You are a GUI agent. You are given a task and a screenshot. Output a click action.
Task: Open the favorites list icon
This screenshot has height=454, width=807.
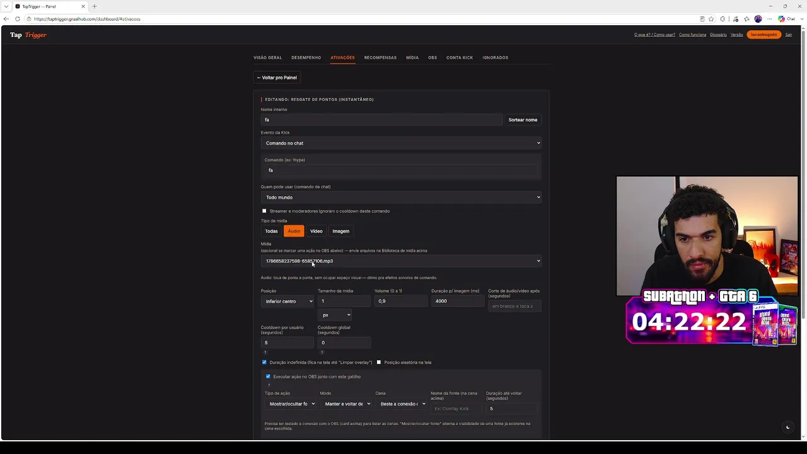pos(746,19)
